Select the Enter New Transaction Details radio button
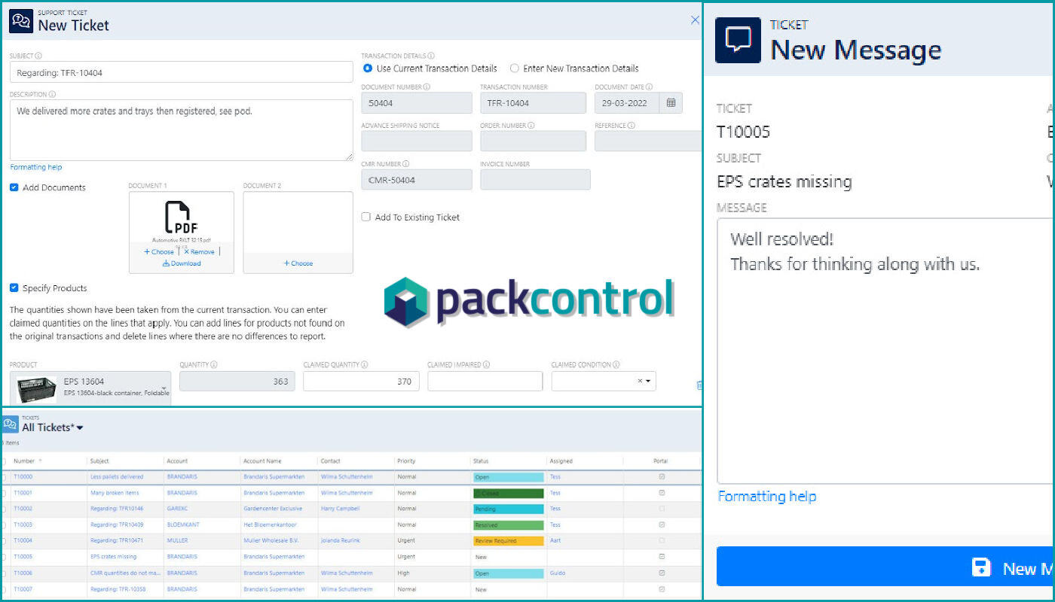This screenshot has width=1055, height=602. pos(514,68)
